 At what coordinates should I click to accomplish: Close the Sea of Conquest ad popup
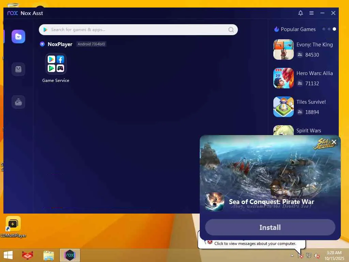(x=334, y=142)
